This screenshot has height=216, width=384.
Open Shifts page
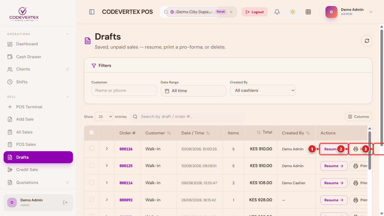click(38, 82)
